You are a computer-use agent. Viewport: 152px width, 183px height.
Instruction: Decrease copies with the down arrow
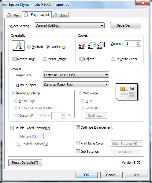pos(138,45)
